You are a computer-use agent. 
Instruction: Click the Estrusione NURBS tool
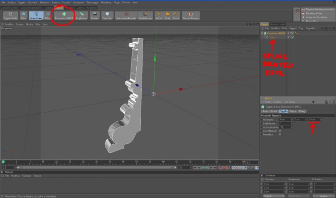[x=64, y=15]
